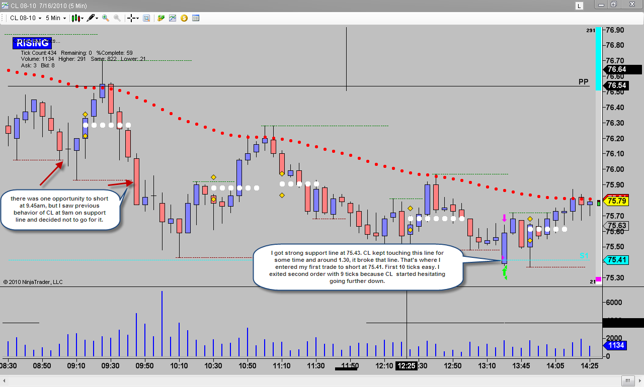Restore the chart window with the title bar button
Image resolution: width=644 pixels, height=387 pixels.
614,5
